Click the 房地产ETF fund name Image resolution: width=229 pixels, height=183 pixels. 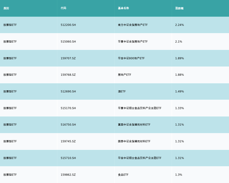click(125, 75)
